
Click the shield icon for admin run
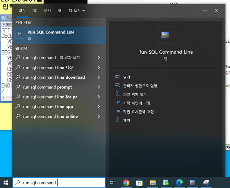click(x=118, y=85)
